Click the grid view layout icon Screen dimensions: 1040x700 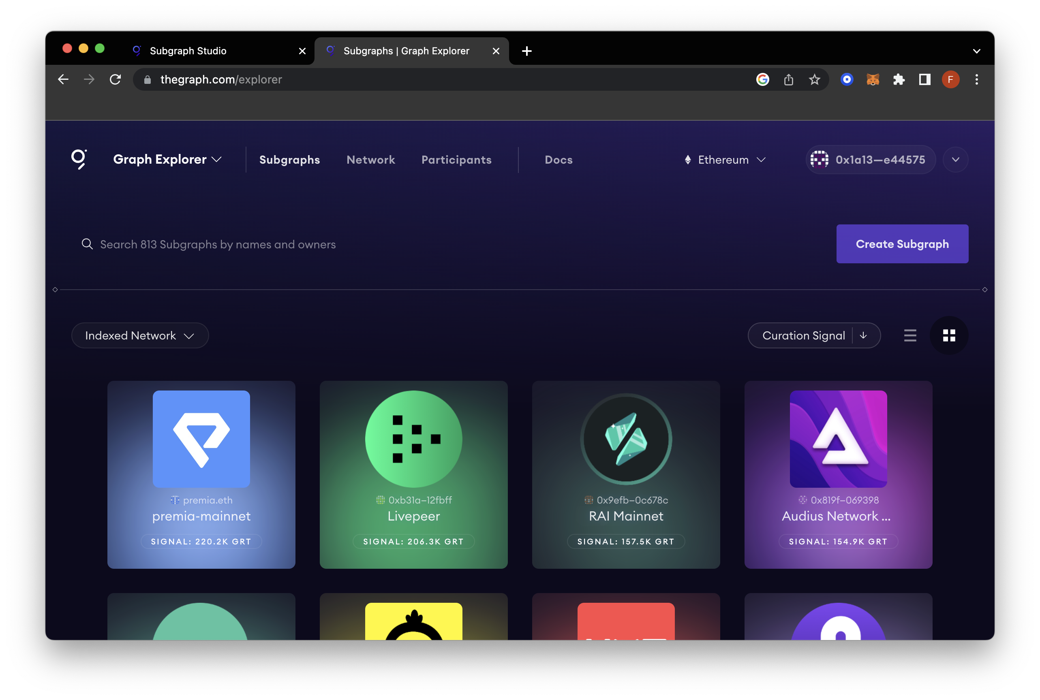point(949,335)
